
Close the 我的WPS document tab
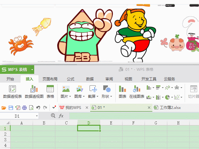[87, 108]
